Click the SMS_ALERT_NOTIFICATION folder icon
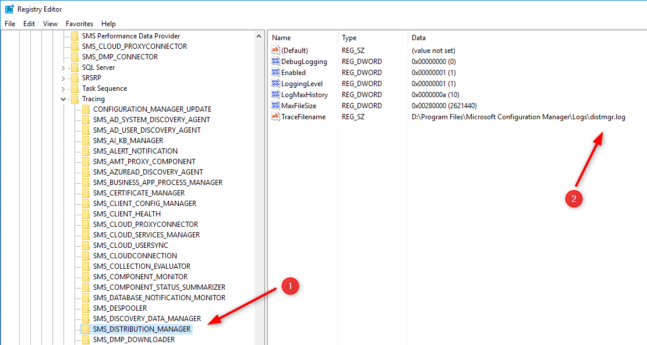The height and width of the screenshot is (345, 647). [86, 151]
